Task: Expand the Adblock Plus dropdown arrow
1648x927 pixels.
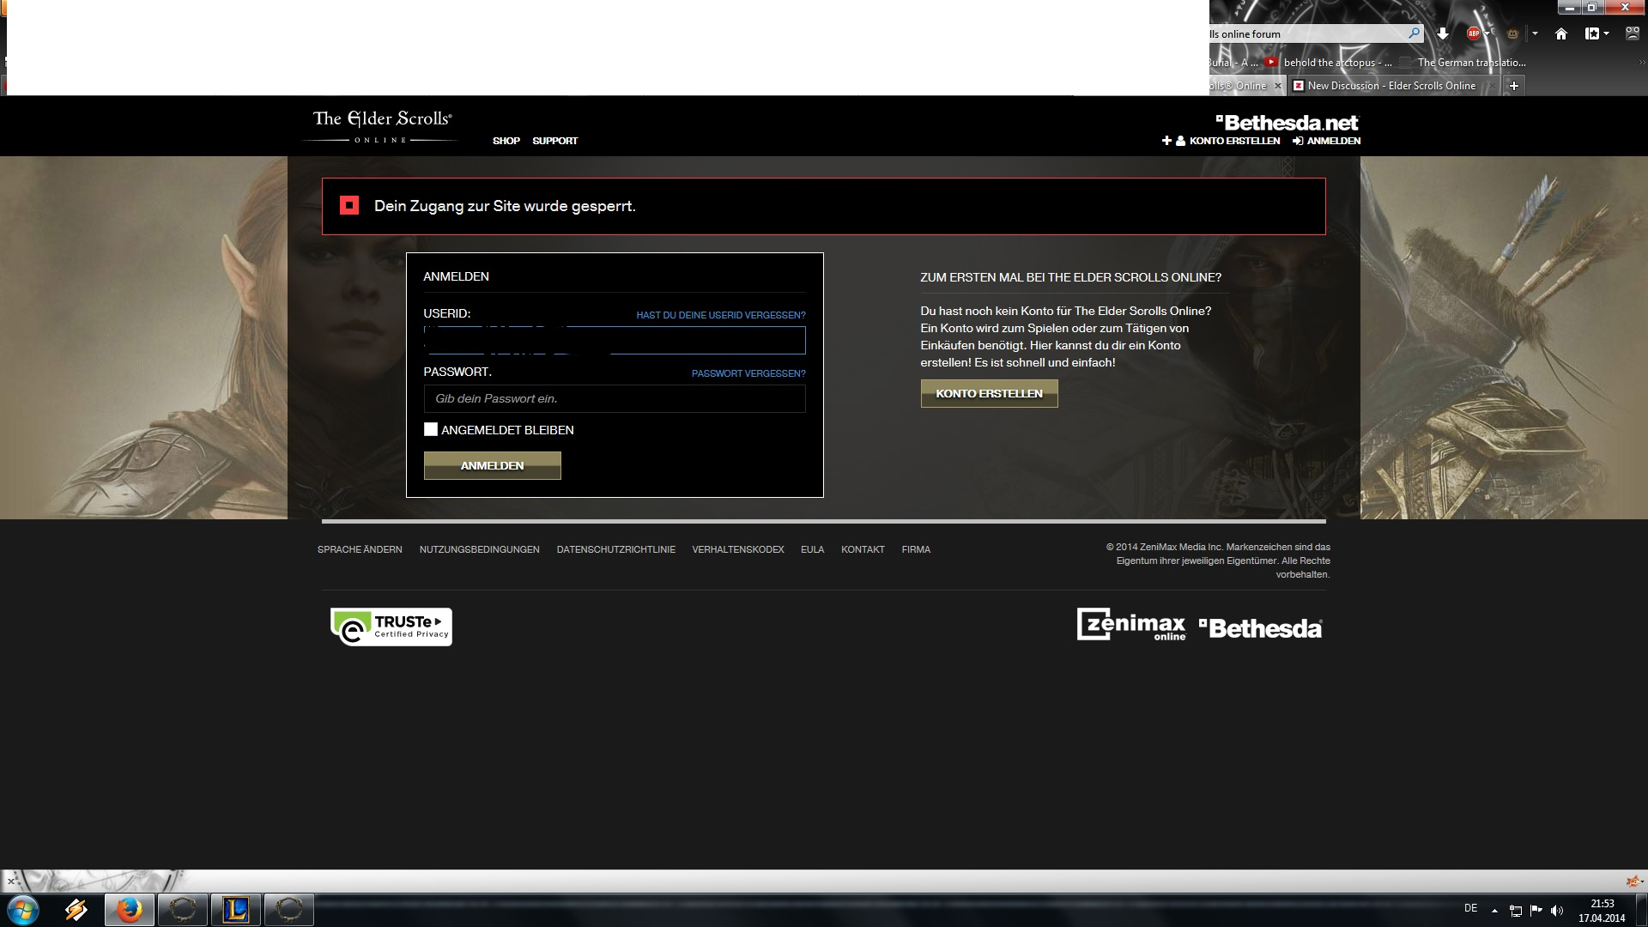Action: [1487, 33]
